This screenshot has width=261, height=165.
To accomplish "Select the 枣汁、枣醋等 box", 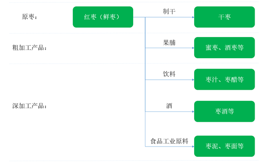I will [224, 79].
